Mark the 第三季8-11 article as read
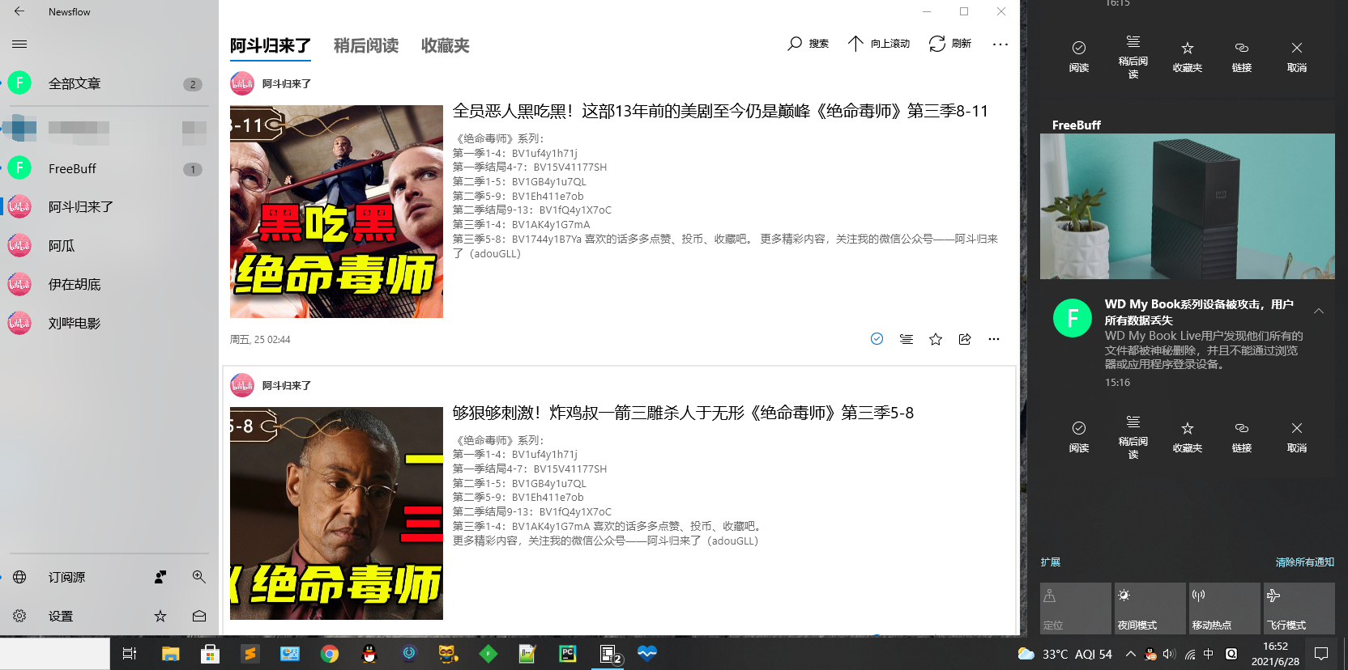The image size is (1348, 670). [877, 339]
